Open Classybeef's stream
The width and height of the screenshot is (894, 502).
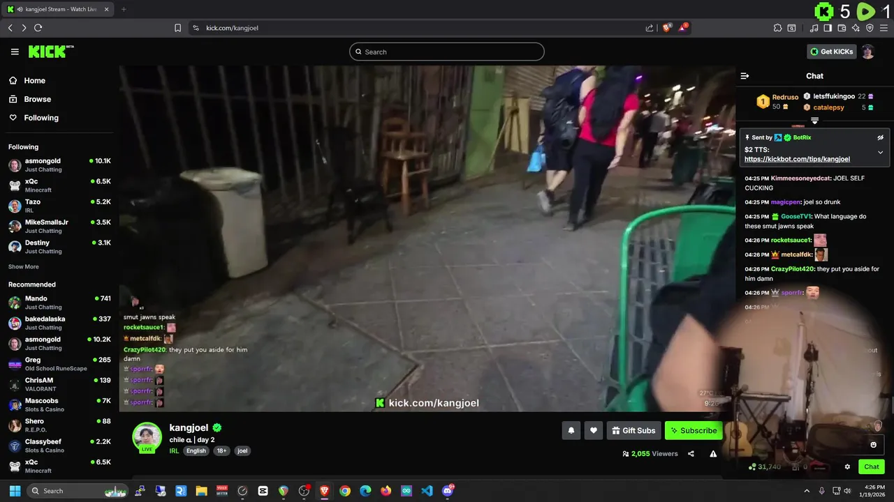point(59,446)
